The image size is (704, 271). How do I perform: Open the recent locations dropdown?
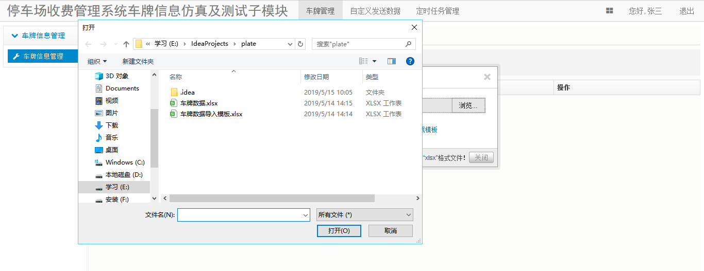coord(115,44)
